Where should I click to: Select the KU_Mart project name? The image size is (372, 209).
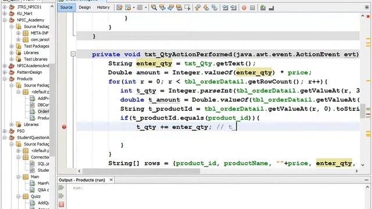click(x=24, y=13)
